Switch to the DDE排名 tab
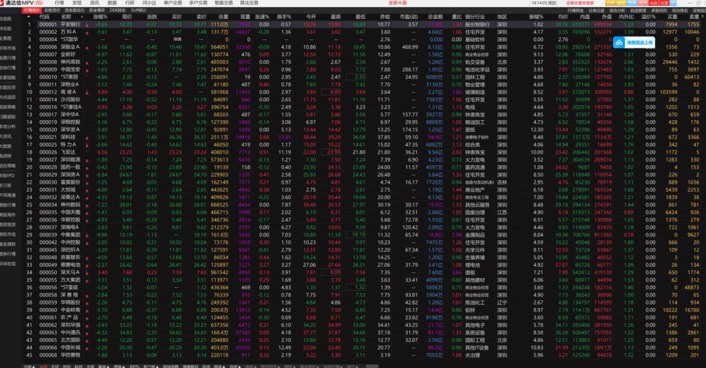The image size is (706, 368). [118, 10]
